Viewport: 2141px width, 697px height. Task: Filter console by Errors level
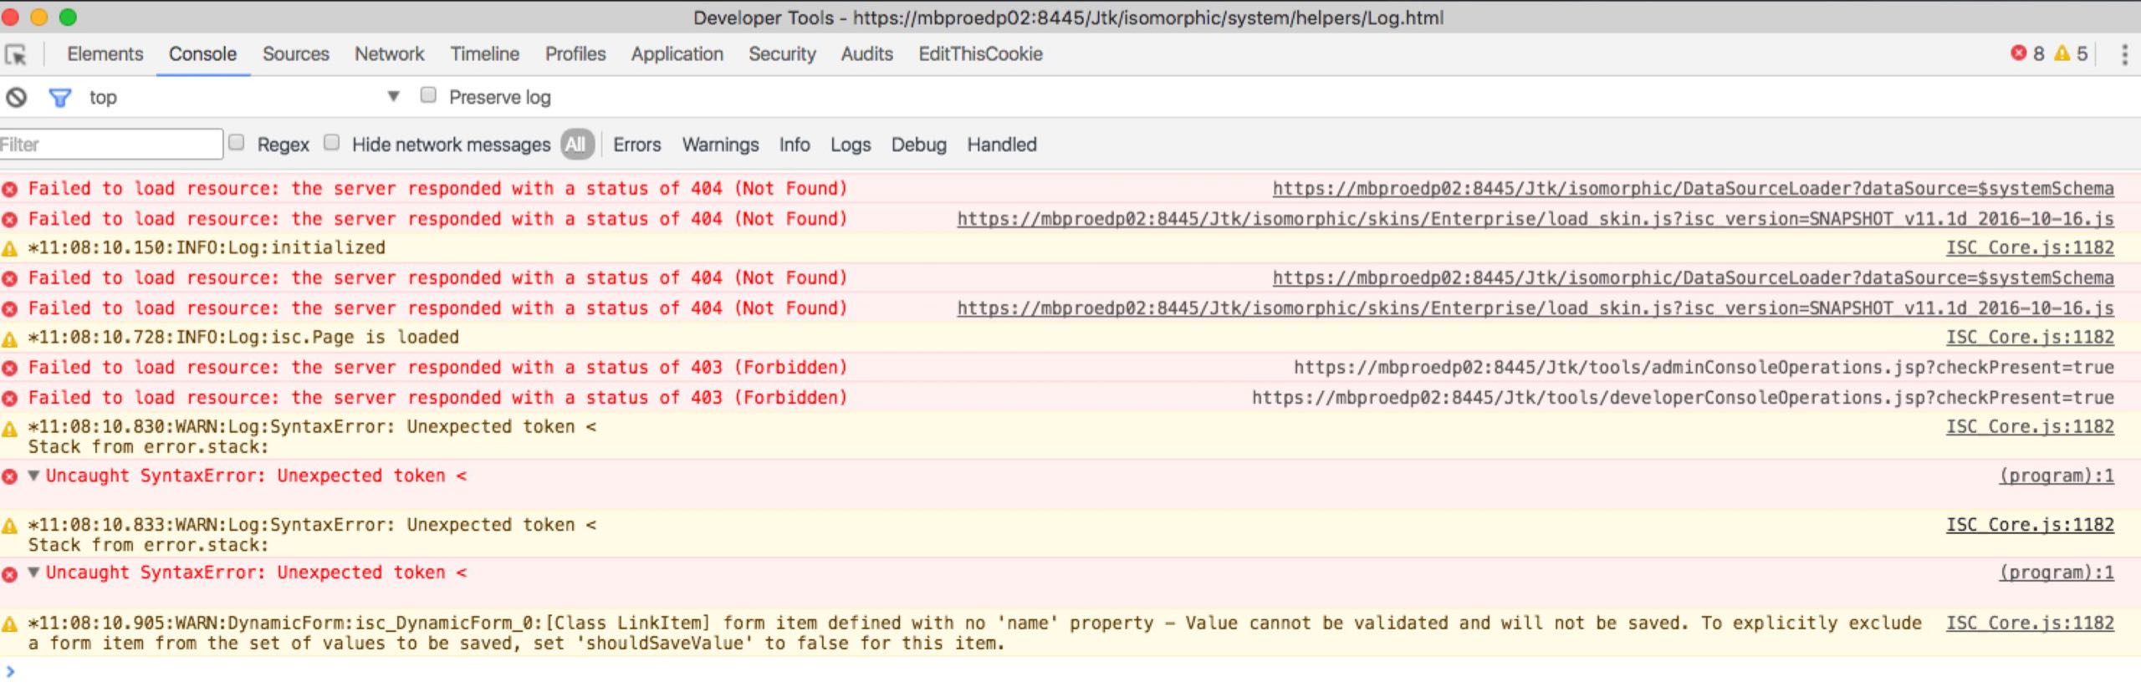pyautogui.click(x=636, y=145)
